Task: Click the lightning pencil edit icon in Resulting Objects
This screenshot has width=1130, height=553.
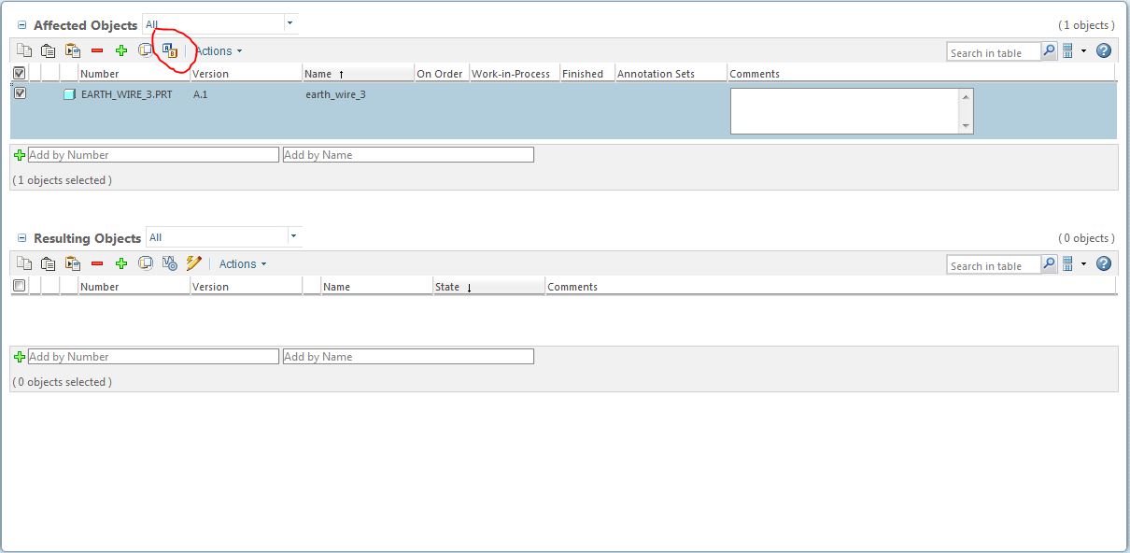Action: [x=194, y=264]
